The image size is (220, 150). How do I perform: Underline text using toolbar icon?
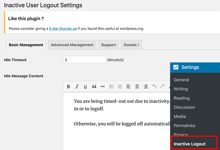click(85, 86)
